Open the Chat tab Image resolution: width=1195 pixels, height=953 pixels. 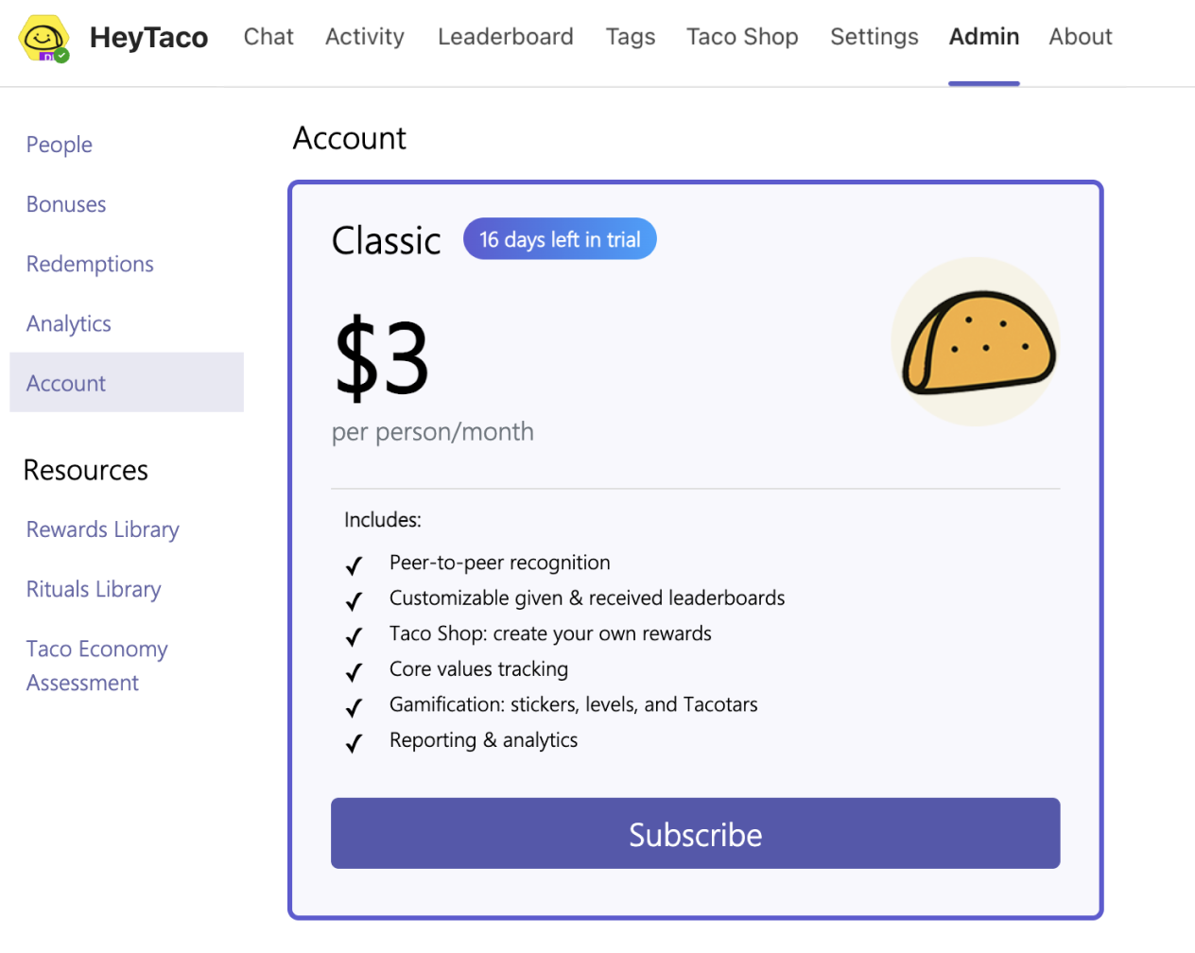[268, 37]
